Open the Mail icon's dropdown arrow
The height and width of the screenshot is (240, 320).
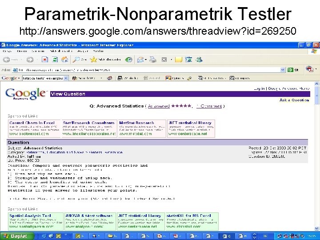[x=146, y=60]
